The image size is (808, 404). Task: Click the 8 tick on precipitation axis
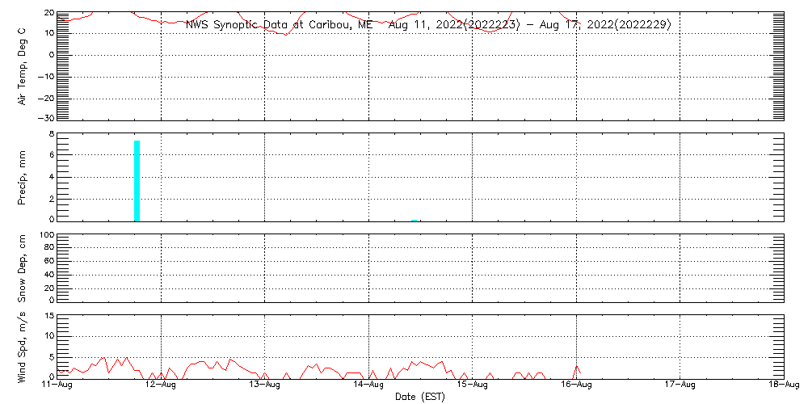pyautogui.click(x=50, y=133)
